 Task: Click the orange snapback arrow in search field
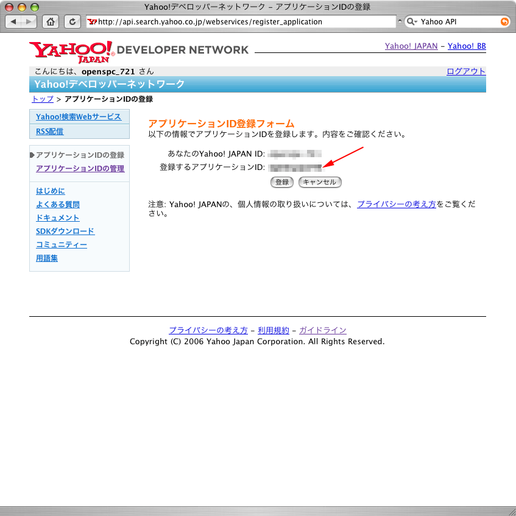click(x=504, y=22)
